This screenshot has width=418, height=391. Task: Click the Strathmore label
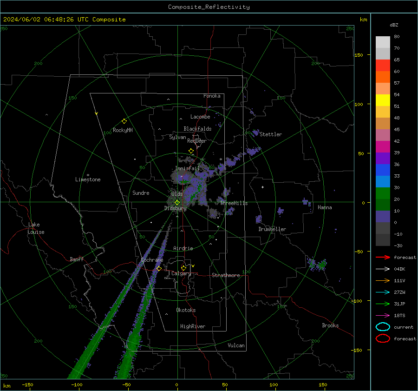pyautogui.click(x=226, y=275)
